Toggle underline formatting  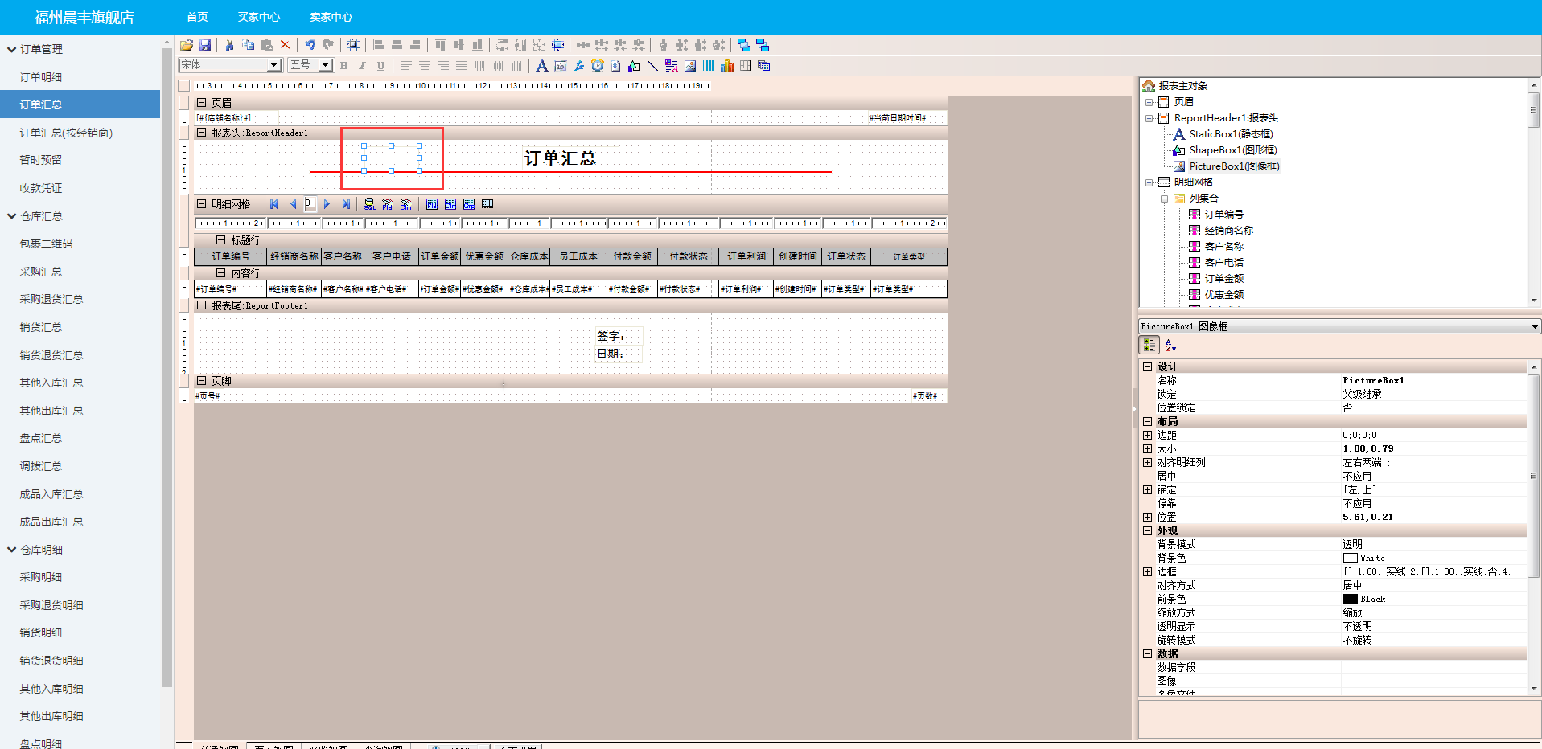tap(380, 66)
